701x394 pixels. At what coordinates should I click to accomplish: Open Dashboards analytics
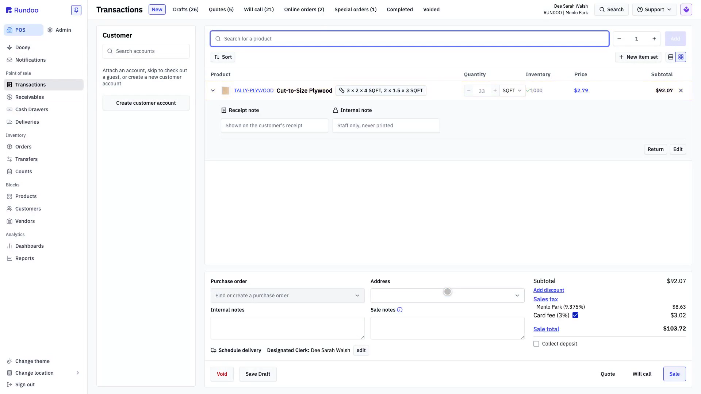click(43, 246)
